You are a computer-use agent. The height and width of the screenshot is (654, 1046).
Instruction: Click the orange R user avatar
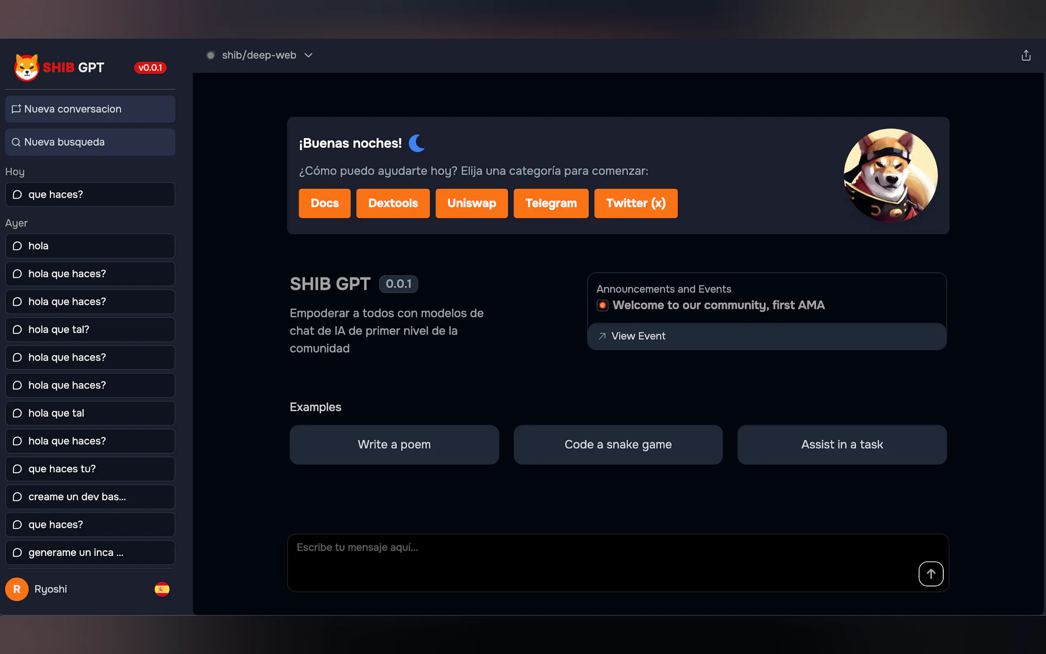click(x=16, y=589)
